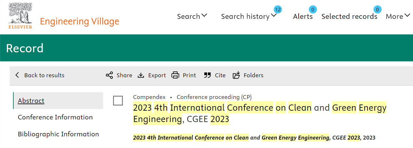413x148 pixels.
Task: Open Selected records
Action: click(349, 16)
